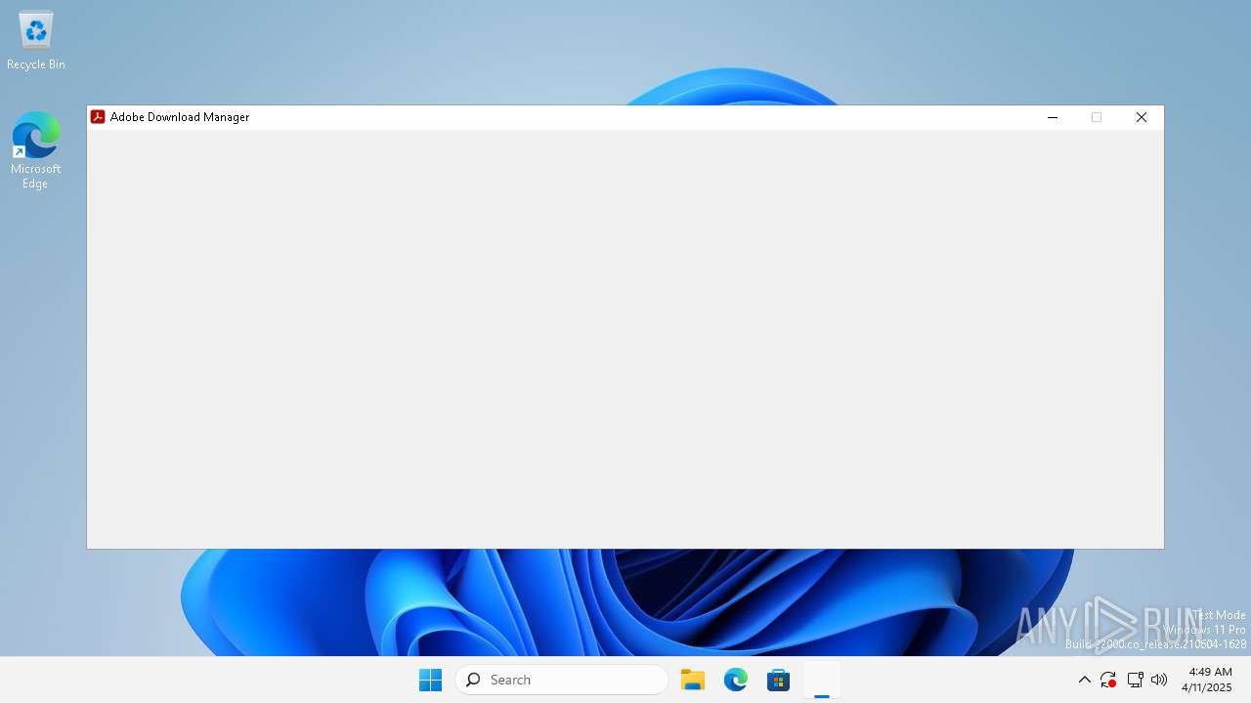Launch Microsoft Edge from the taskbar
The image size is (1251, 703).
[736, 680]
